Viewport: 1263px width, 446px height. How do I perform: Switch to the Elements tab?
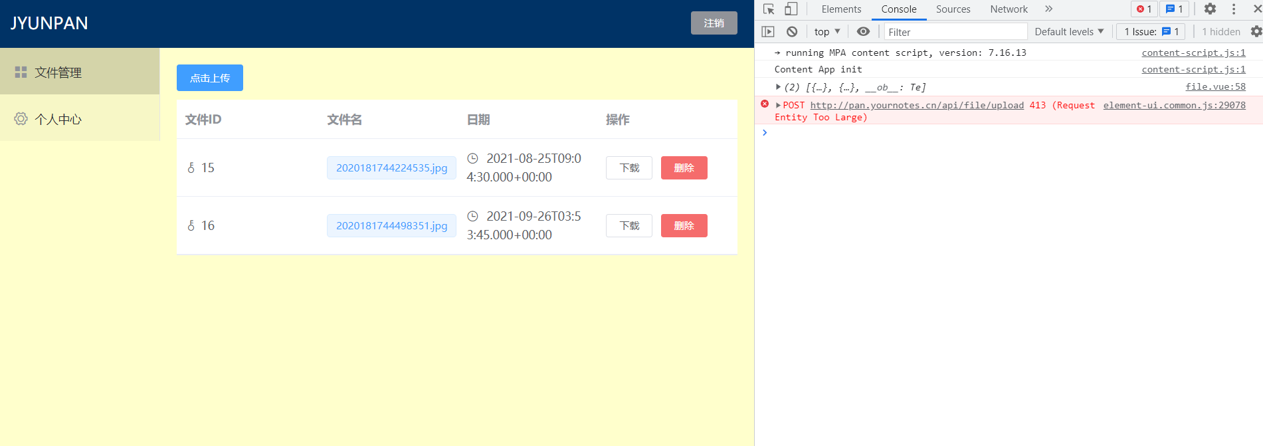841,9
